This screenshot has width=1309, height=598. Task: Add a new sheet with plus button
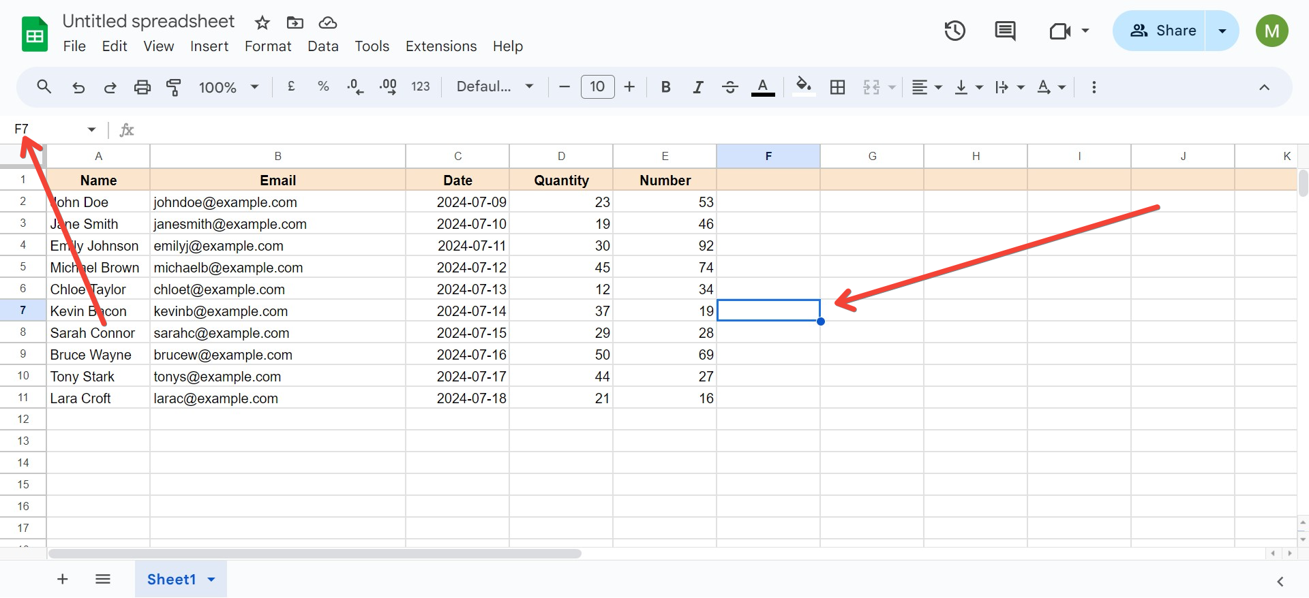pos(62,580)
